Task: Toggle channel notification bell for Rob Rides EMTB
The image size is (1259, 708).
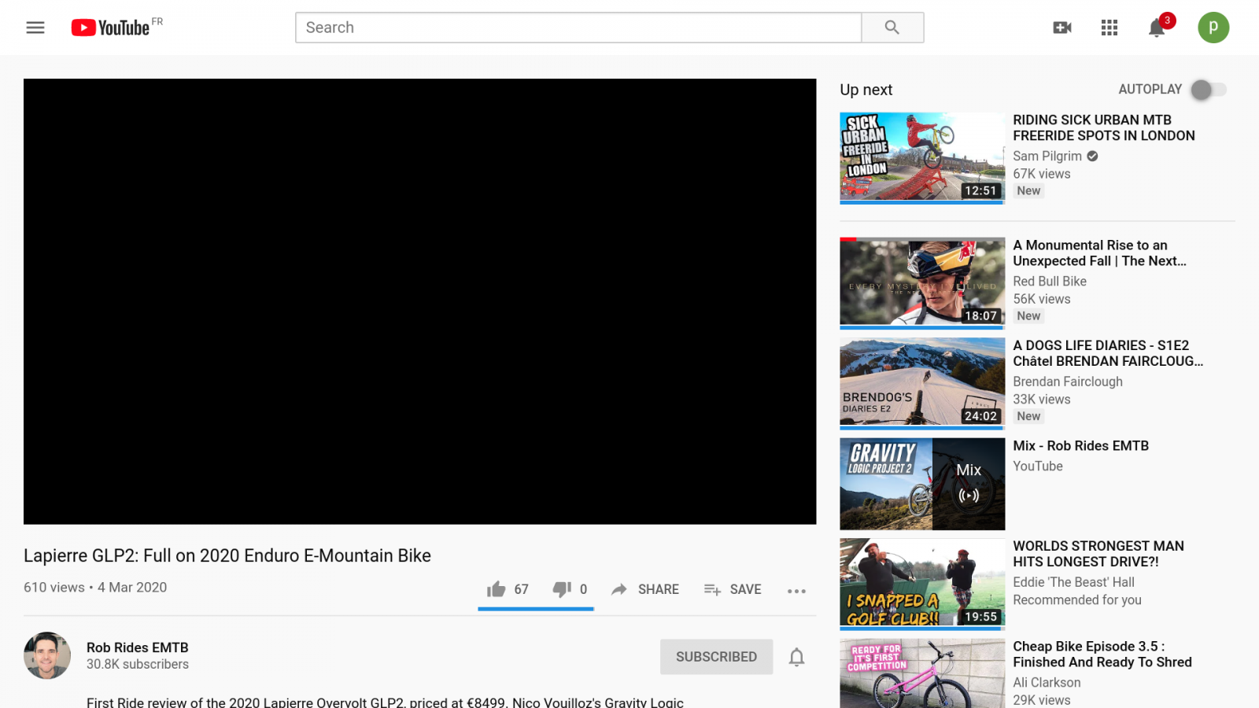Action: [x=796, y=657]
